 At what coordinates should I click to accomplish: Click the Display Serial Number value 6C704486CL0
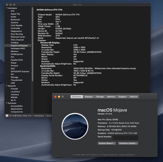click(x=80, y=75)
